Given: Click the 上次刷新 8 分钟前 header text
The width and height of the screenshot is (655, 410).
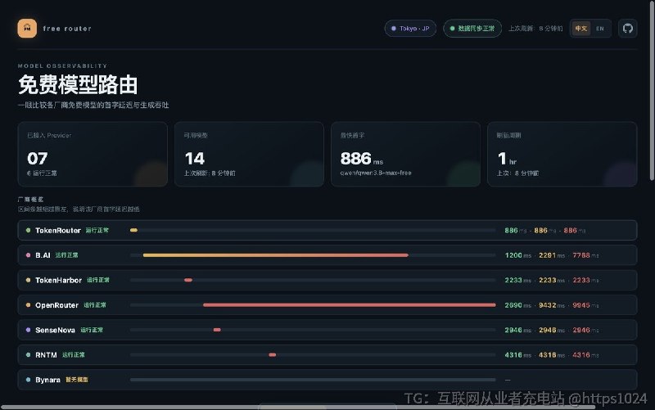Looking at the screenshot, I should click(535, 29).
